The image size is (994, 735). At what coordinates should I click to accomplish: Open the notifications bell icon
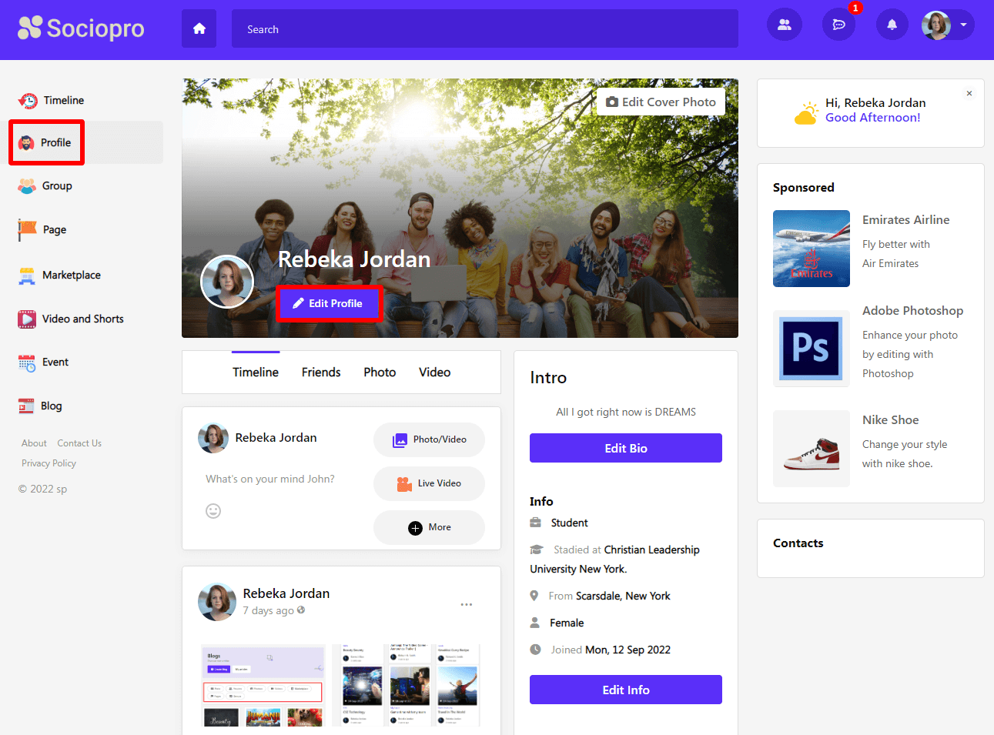click(892, 25)
